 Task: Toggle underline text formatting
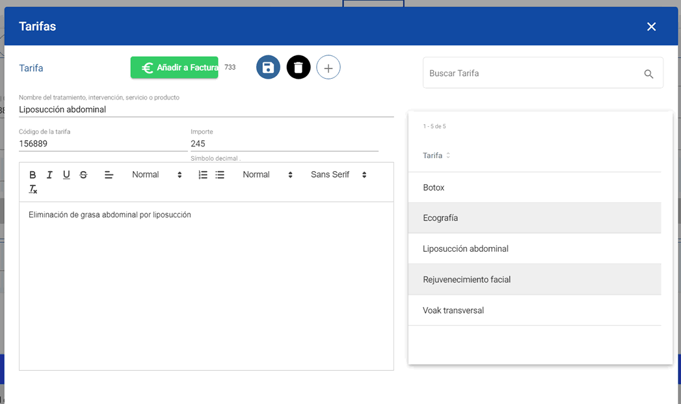tap(66, 175)
